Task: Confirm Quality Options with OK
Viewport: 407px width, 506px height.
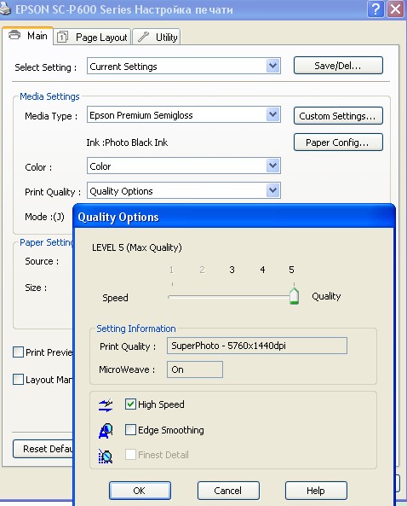Action: (x=140, y=491)
